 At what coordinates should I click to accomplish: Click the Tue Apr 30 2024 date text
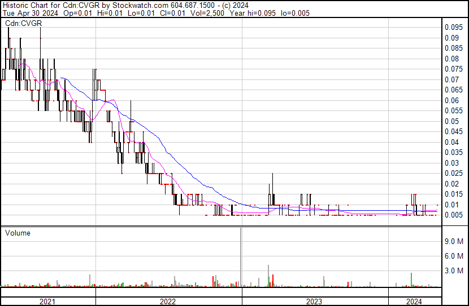[30, 13]
